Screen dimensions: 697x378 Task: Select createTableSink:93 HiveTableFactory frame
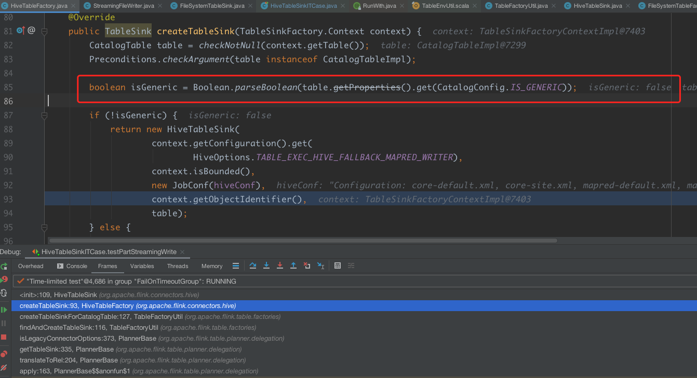tap(354, 305)
